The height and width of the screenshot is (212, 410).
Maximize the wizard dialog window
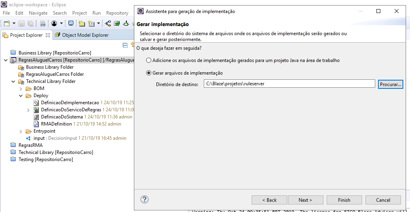tap(378, 11)
